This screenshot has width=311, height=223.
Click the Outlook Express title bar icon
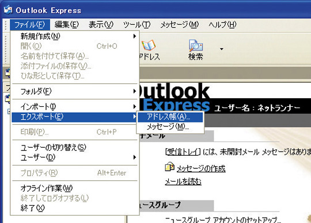point(8,10)
